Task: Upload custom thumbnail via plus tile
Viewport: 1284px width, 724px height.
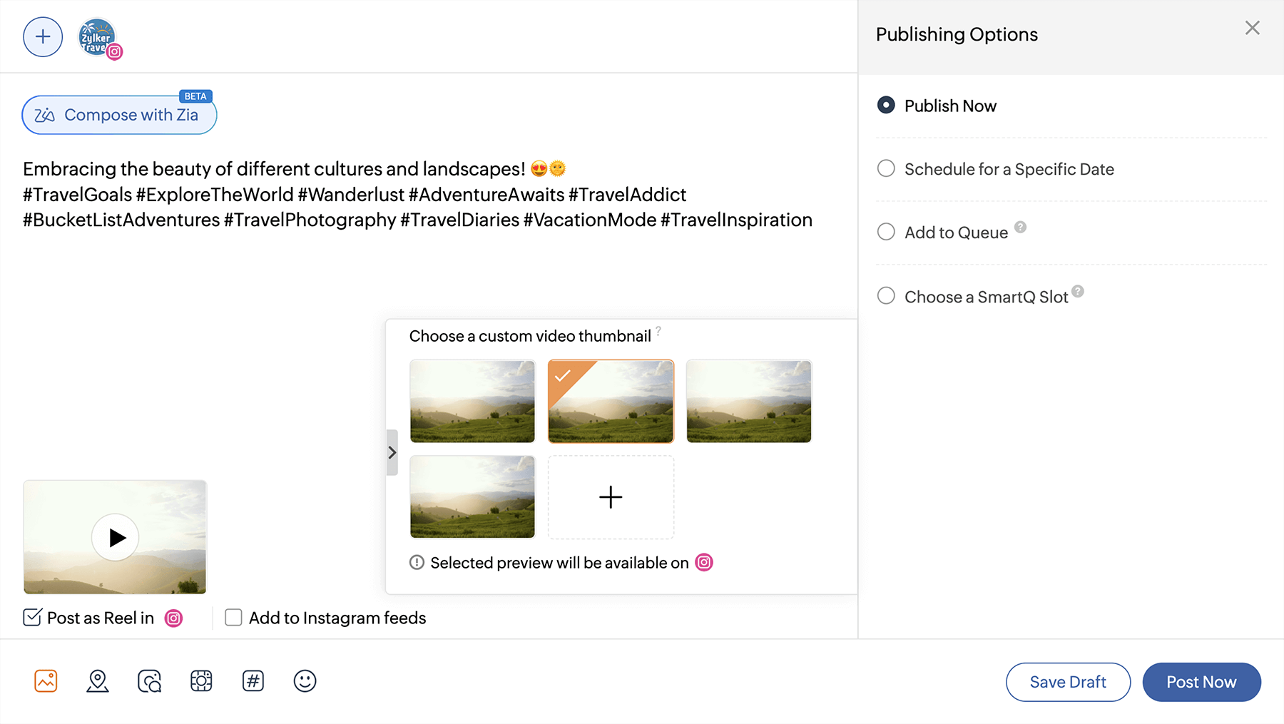Action: point(611,497)
